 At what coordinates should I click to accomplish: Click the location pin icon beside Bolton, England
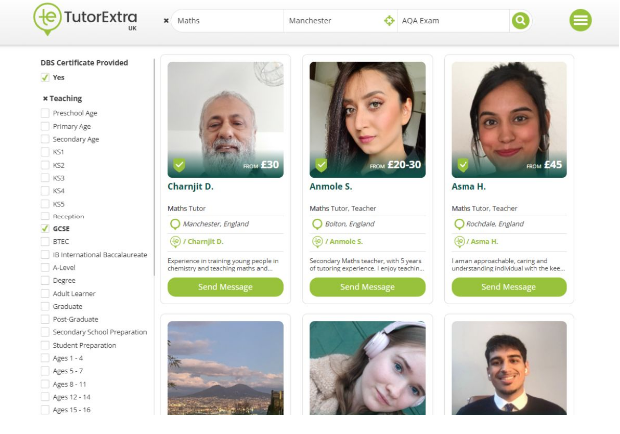tap(316, 224)
